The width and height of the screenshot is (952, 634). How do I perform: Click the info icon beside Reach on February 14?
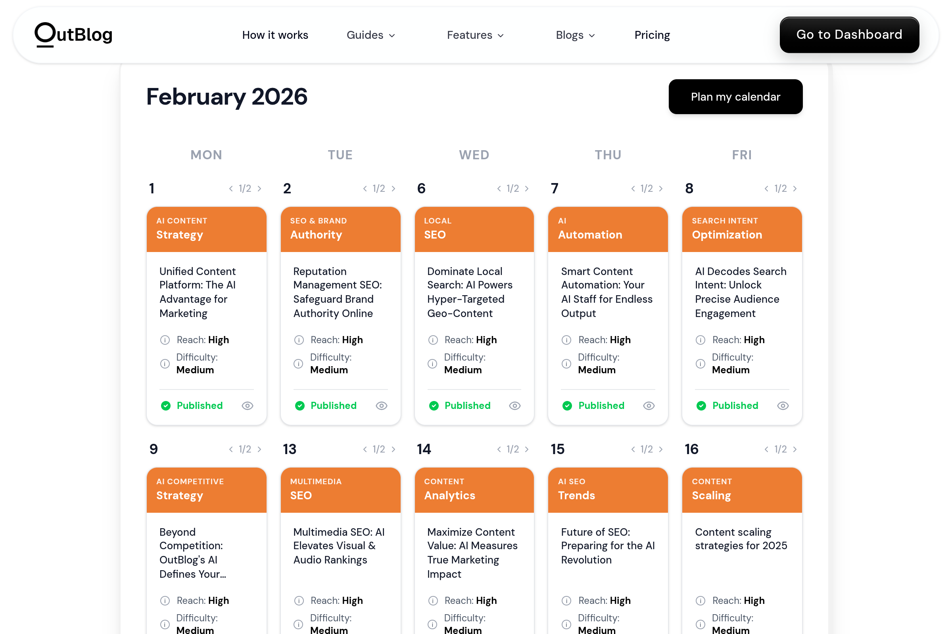(x=432, y=601)
